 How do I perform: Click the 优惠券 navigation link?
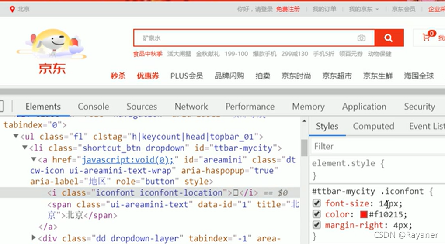[x=148, y=76]
